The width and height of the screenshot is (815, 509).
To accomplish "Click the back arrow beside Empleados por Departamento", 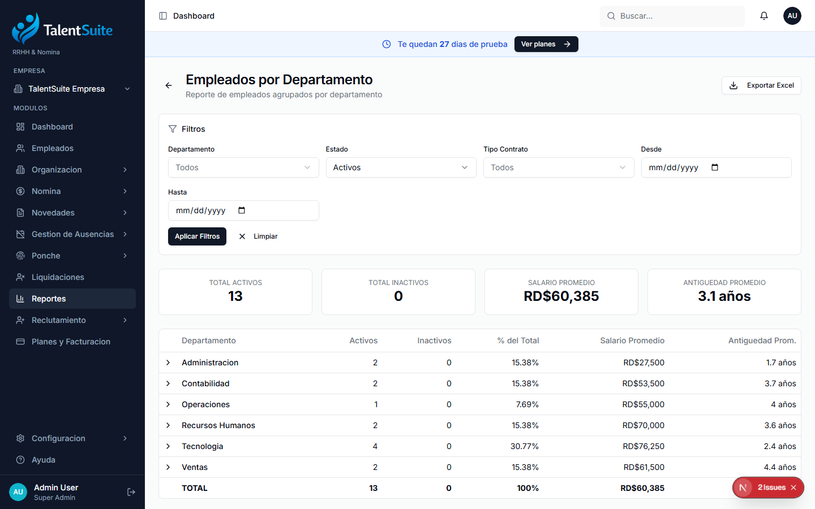I will click(169, 85).
